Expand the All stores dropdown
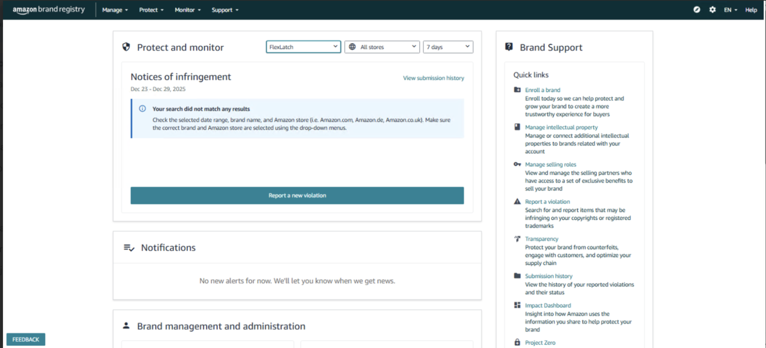Image resolution: width=766 pixels, height=348 pixels. point(382,47)
